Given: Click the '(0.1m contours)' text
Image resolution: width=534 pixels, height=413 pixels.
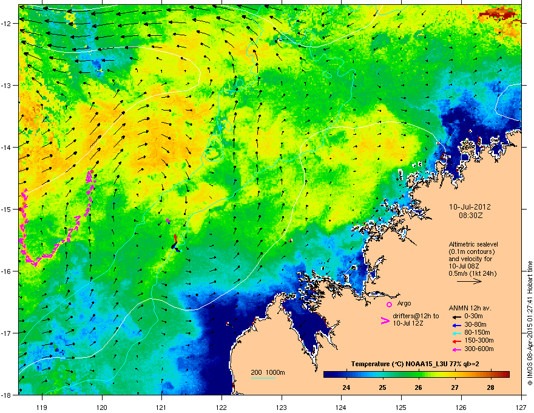Looking at the screenshot, I should click(471, 252).
